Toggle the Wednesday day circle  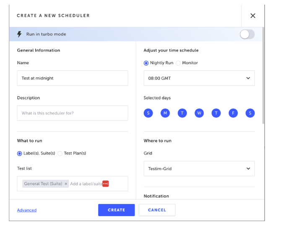coord(199,113)
